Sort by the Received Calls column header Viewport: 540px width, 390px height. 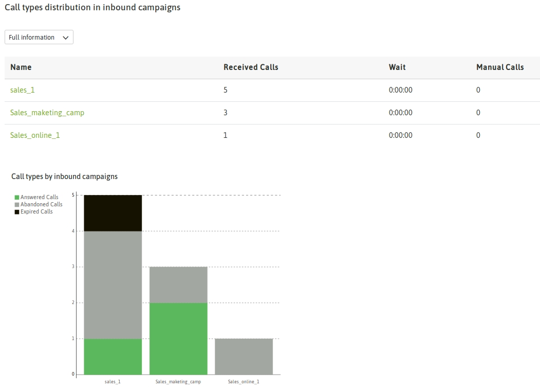(x=251, y=67)
